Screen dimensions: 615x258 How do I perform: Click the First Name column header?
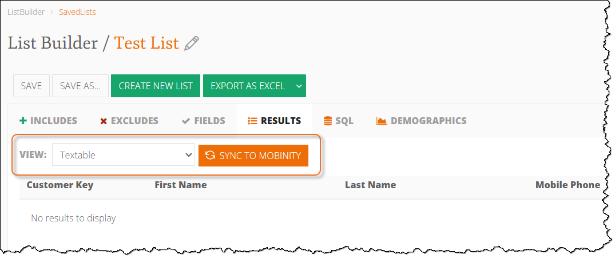pos(181,185)
